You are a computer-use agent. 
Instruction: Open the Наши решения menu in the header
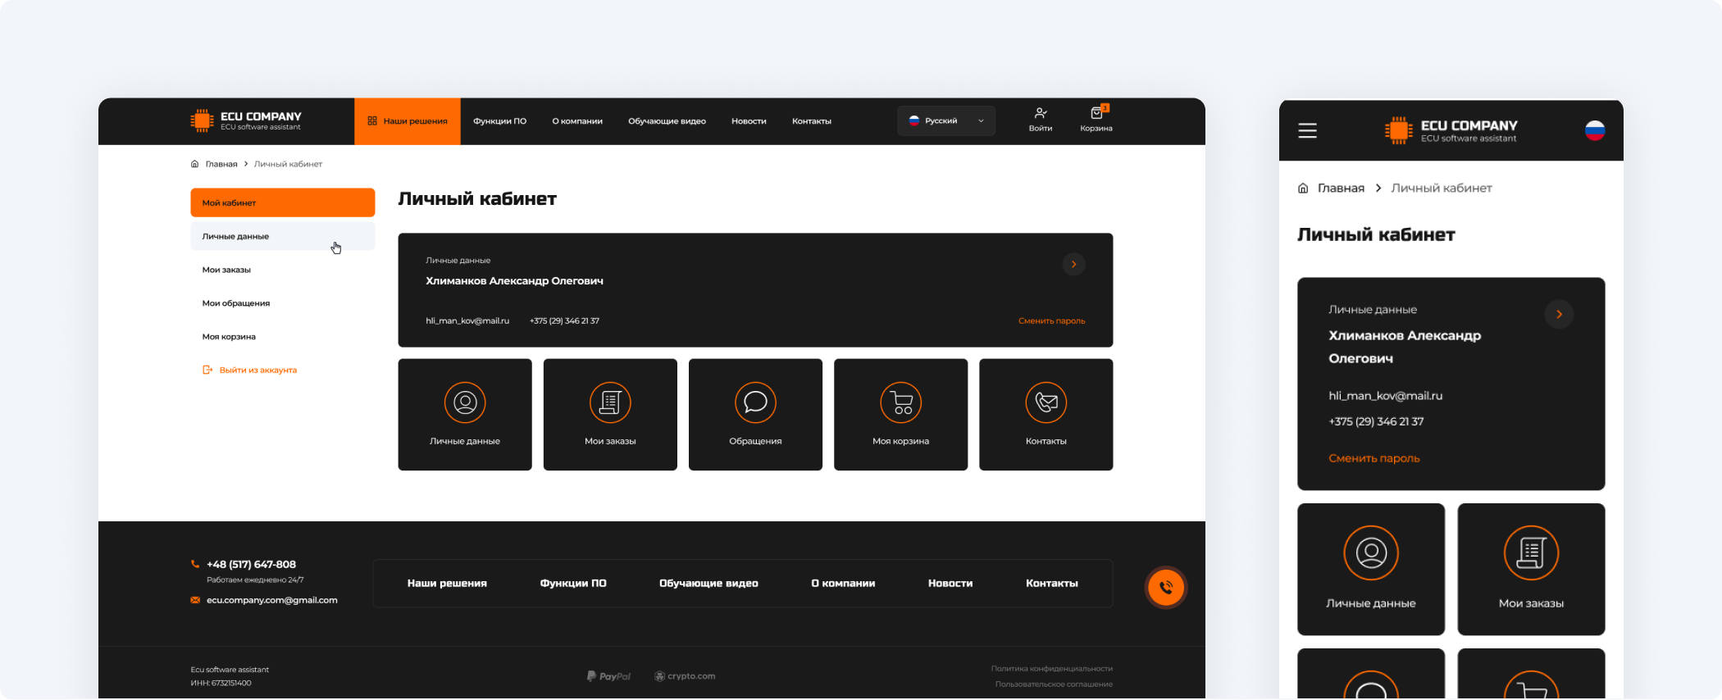click(x=408, y=121)
